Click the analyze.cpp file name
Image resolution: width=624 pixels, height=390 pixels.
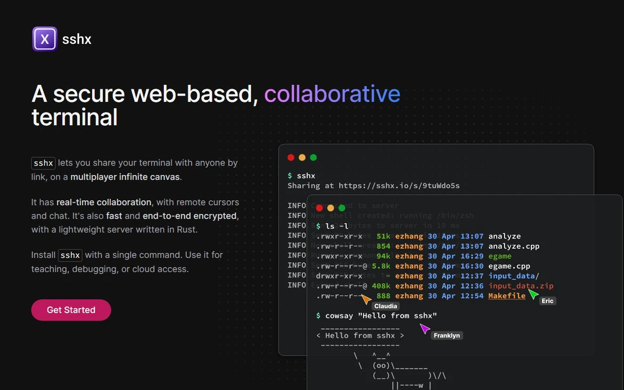point(514,246)
